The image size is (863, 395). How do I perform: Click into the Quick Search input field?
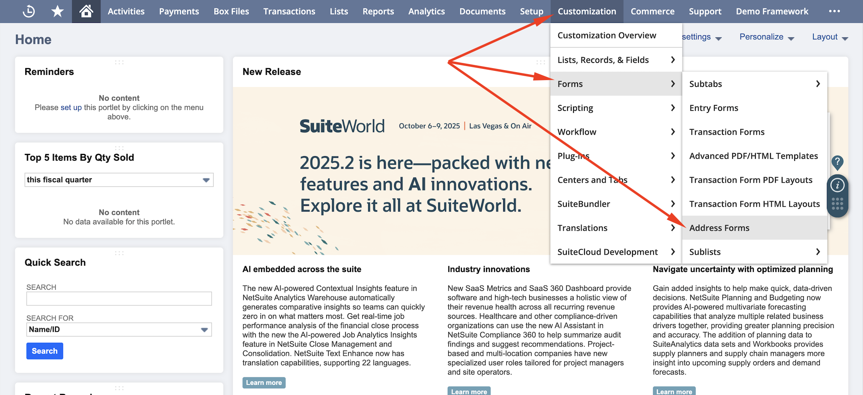(x=119, y=298)
